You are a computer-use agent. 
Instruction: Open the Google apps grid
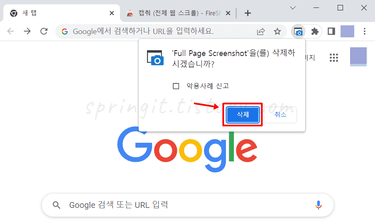[333, 58]
